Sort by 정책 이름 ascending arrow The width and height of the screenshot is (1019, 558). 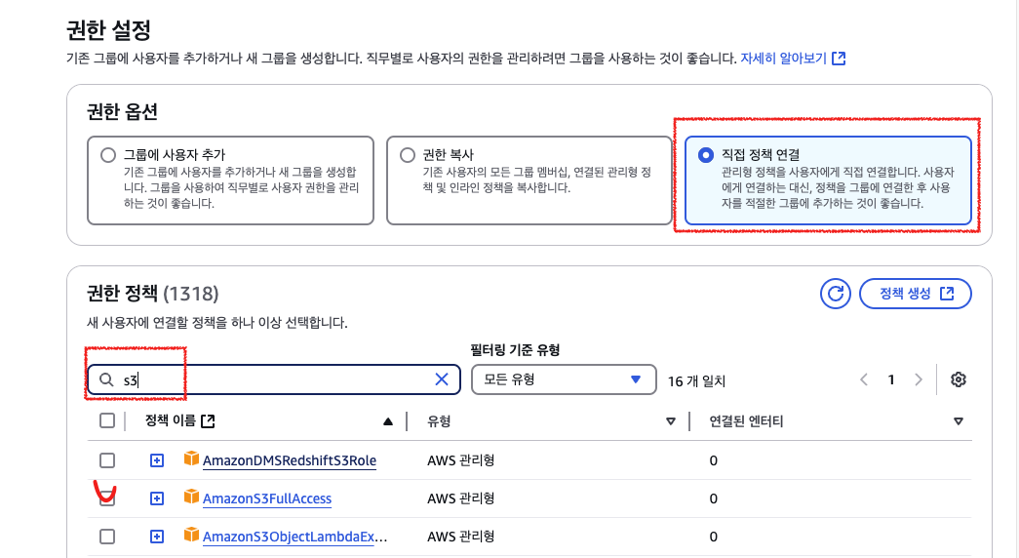pos(388,421)
